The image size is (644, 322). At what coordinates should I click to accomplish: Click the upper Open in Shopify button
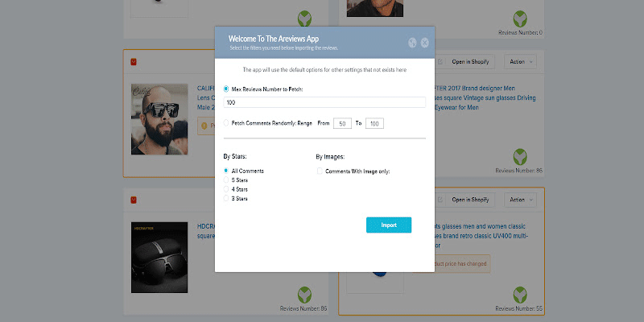[x=472, y=61]
